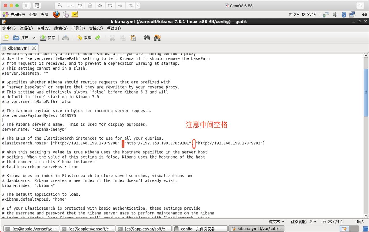Viewport: 369px width, 232px height.
Task: Collapse the VM device toolbar chevron
Action: [x=138, y=5]
